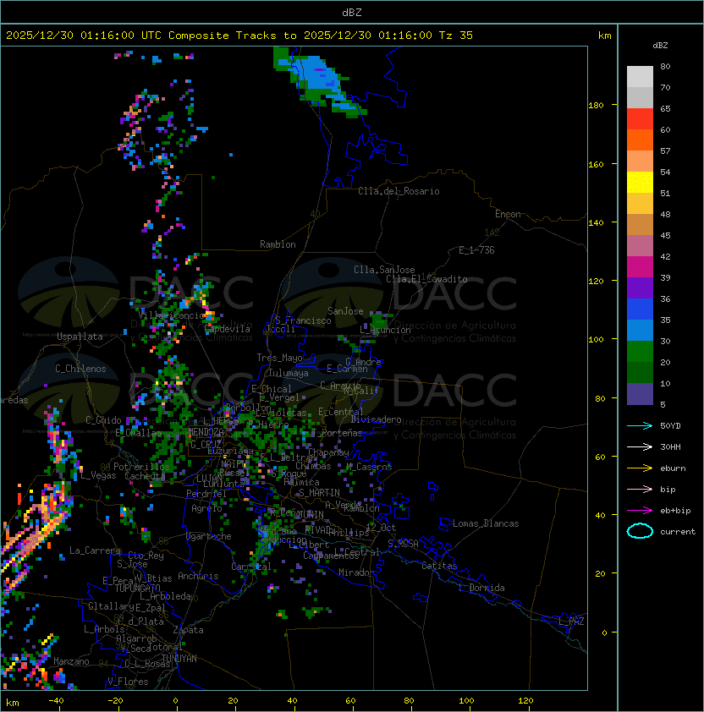The image size is (704, 712).
Task: Click the Tulumaya map label
Action: click(289, 373)
